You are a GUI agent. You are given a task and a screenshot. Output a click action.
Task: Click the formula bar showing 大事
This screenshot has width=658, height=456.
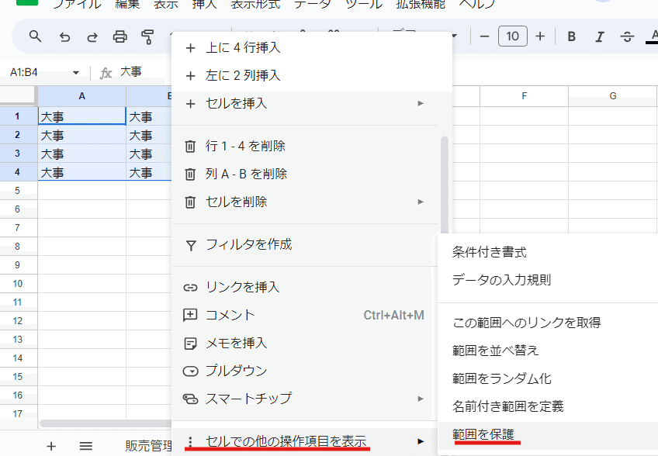coord(131,72)
